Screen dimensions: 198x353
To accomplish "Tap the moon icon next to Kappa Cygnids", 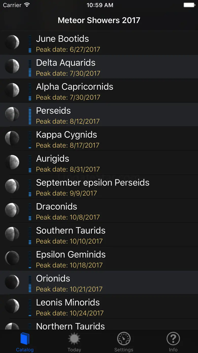I will (12, 138).
